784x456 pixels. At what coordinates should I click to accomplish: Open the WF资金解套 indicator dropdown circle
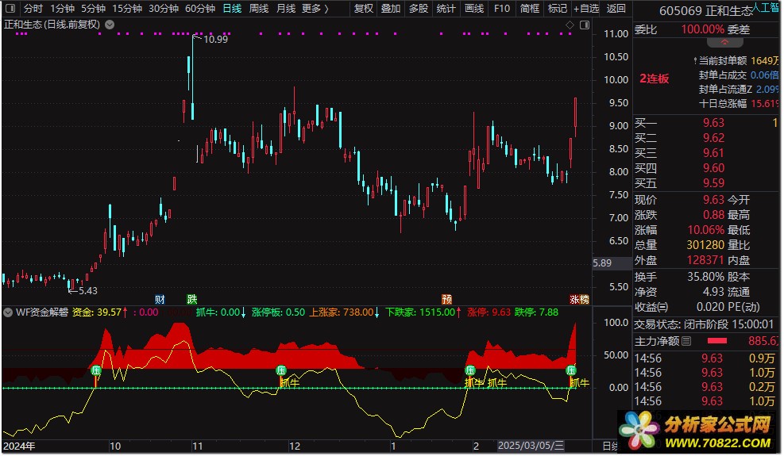(x=8, y=312)
